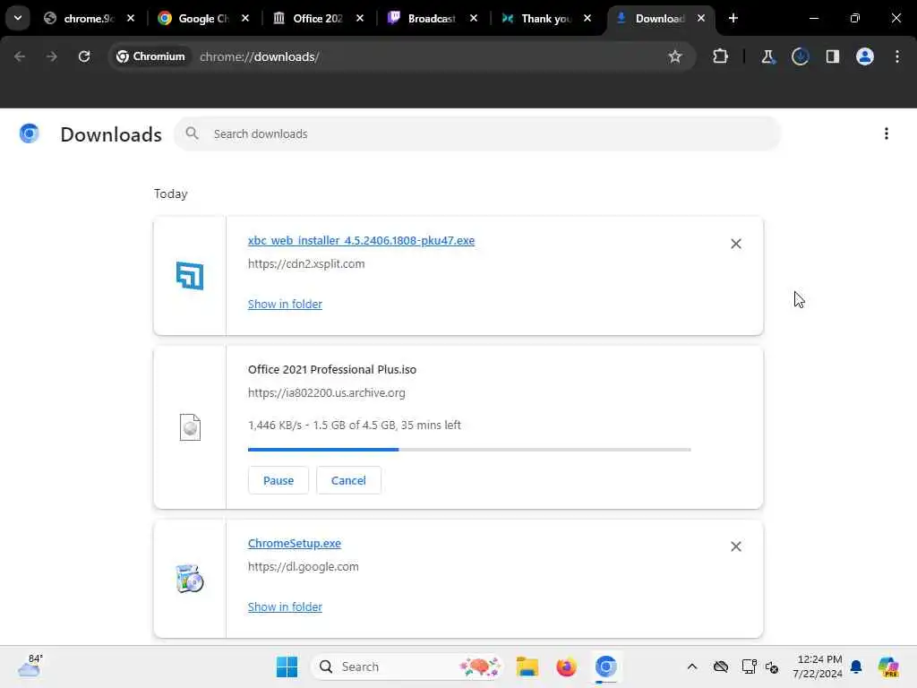Viewport: 917px width, 688px height.
Task: Remove ChromeSetup.exe from the list
Action: [x=736, y=546]
